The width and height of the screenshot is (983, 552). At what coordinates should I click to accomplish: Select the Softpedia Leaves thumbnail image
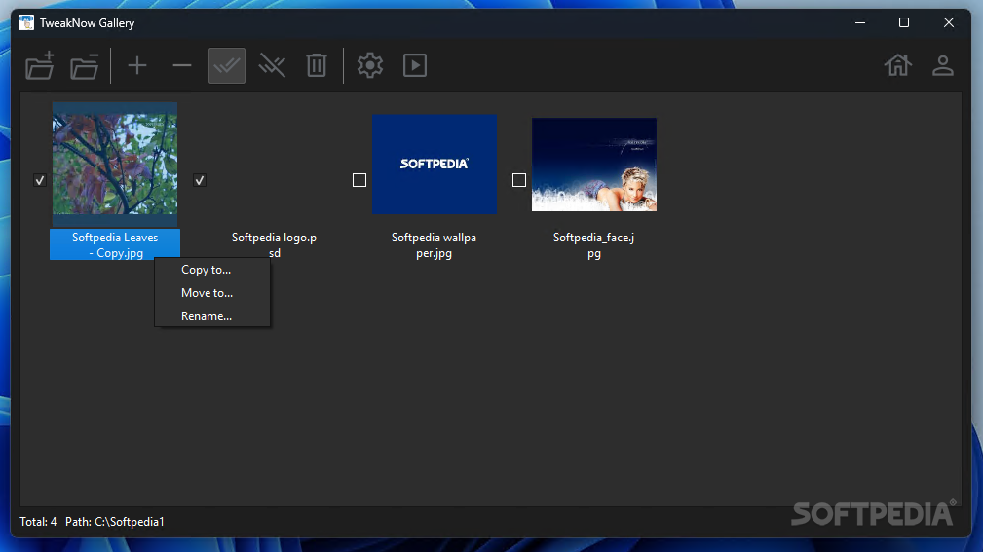click(115, 165)
